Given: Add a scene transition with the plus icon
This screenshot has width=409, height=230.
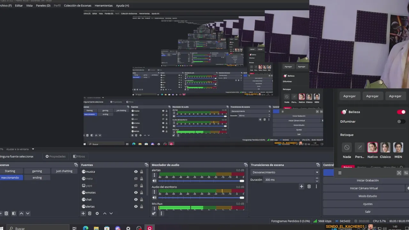Looking at the screenshot, I should (301, 187).
